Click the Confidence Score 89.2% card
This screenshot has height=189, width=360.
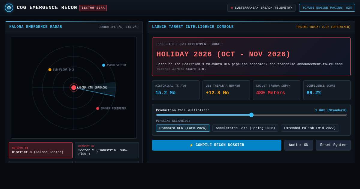point(327,90)
